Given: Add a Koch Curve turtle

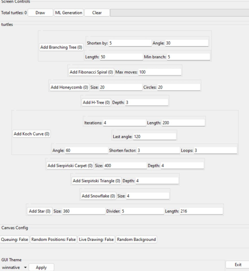Looking at the screenshot, I should (32, 134).
